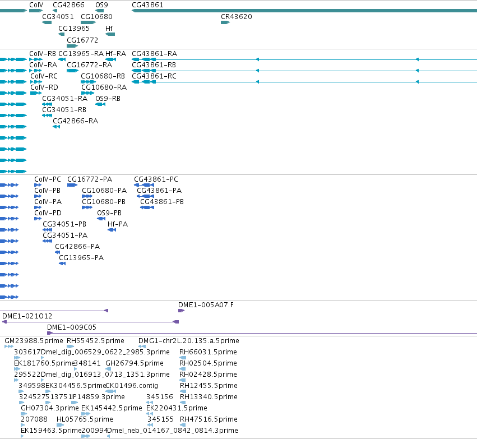Click the DME1-009C05 feature label
Screen dimensions: 477x439
click(72, 327)
